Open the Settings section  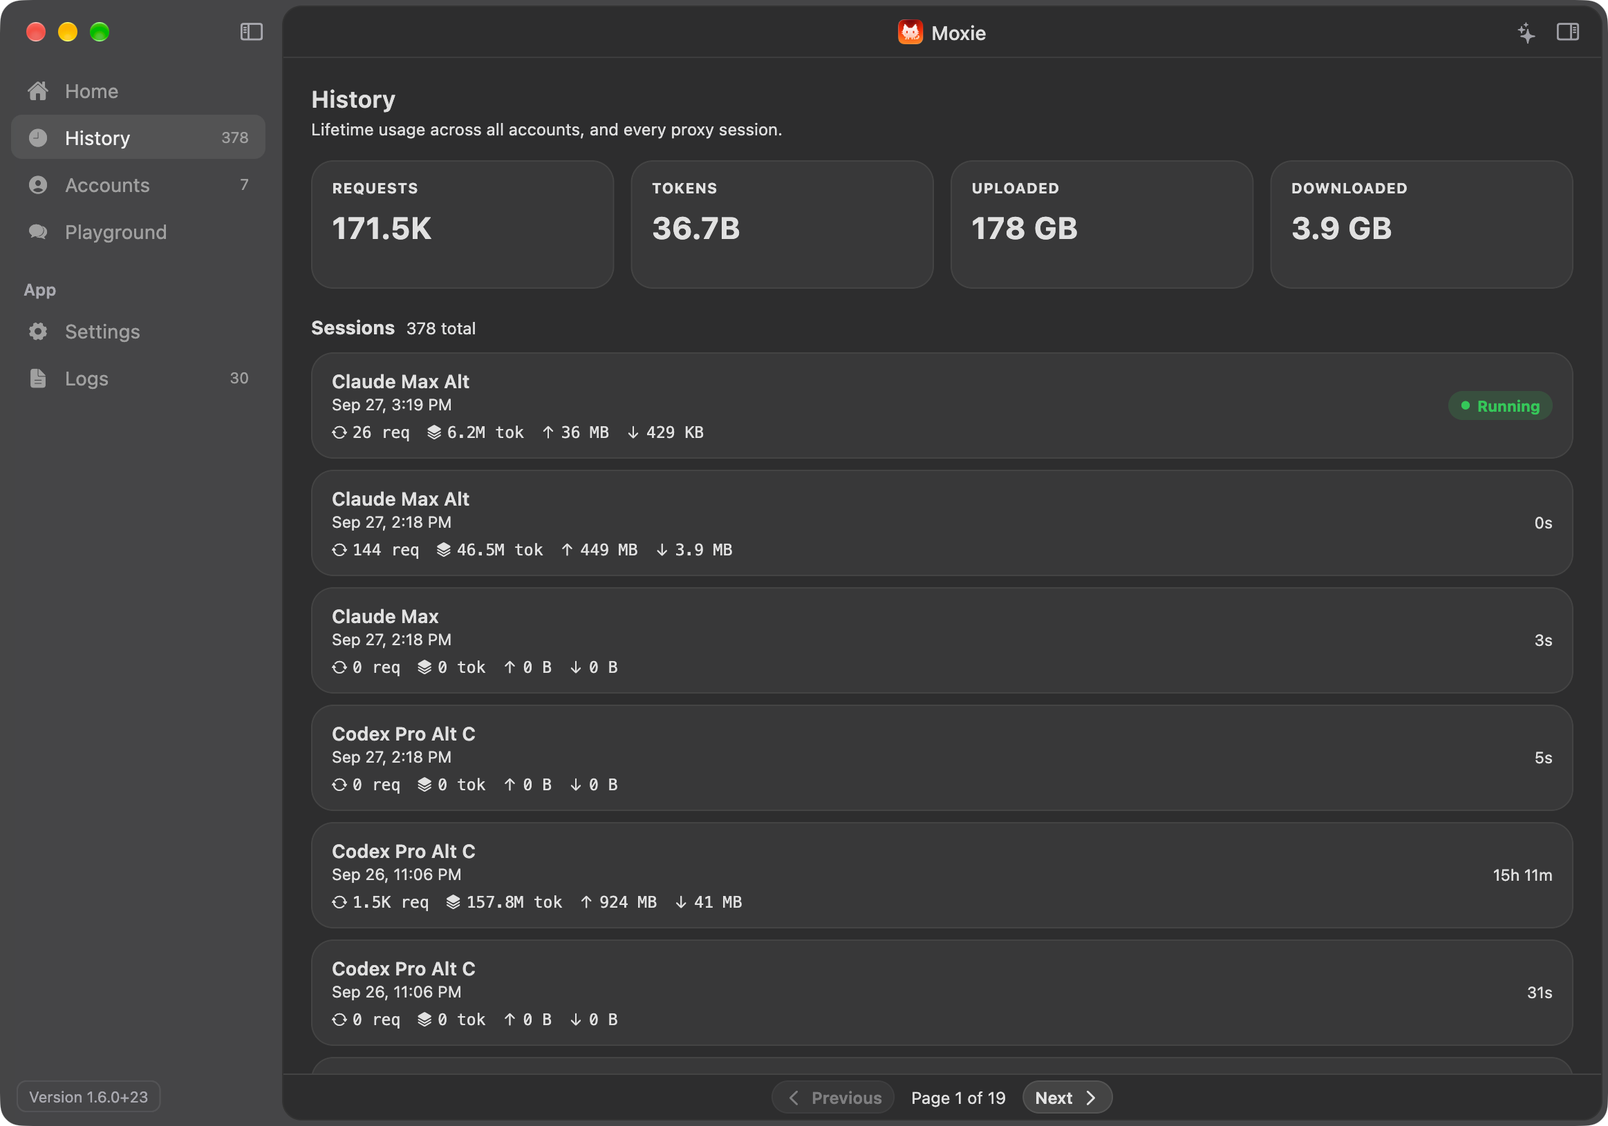coord(138,331)
